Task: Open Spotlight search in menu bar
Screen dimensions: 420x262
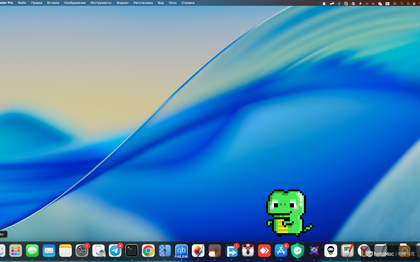Action: [x=408, y=4]
